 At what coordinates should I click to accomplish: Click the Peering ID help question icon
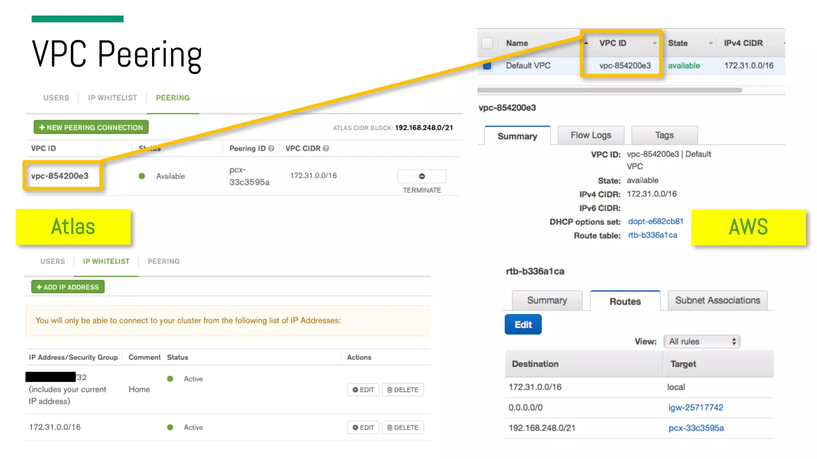pyautogui.click(x=271, y=148)
